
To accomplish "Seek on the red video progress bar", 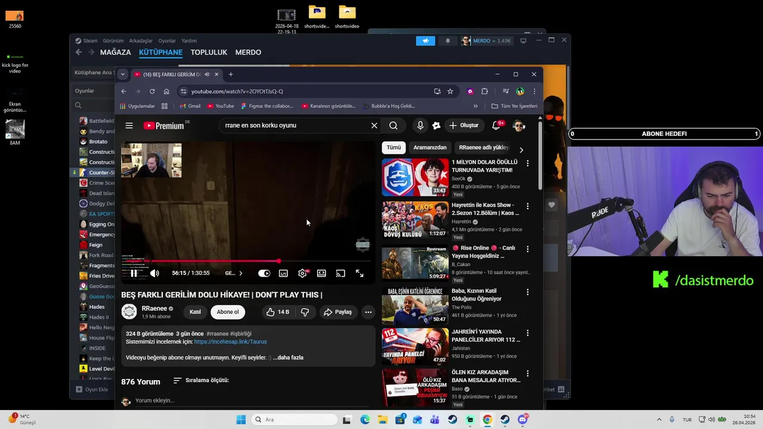I will 246,261.
